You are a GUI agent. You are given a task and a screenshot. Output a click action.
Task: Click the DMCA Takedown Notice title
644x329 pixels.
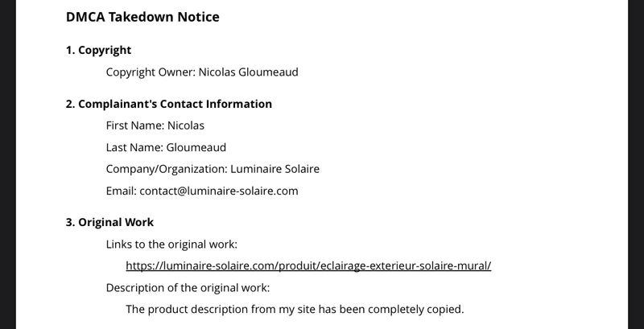[142, 17]
